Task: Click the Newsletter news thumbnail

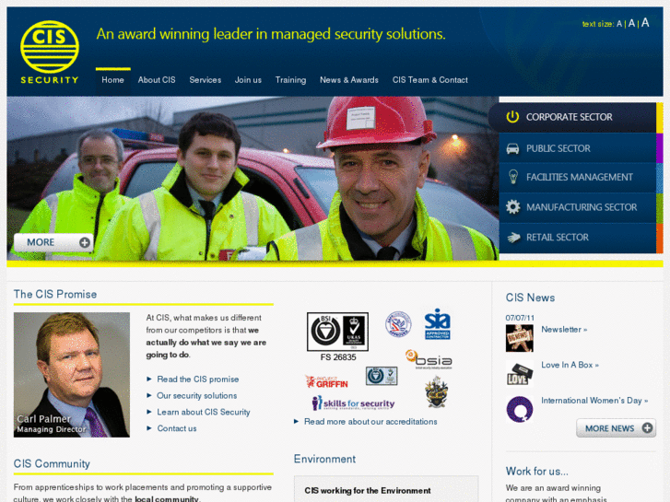Action: coord(520,338)
